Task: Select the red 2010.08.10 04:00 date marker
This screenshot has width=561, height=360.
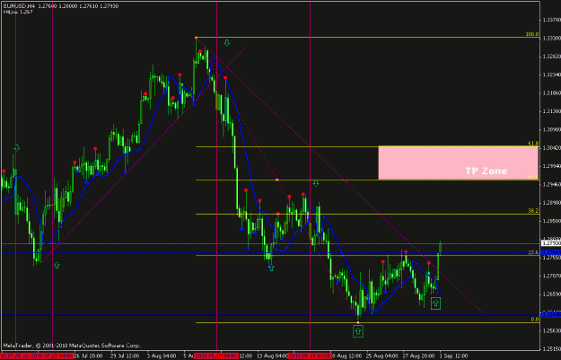Action: point(216,356)
